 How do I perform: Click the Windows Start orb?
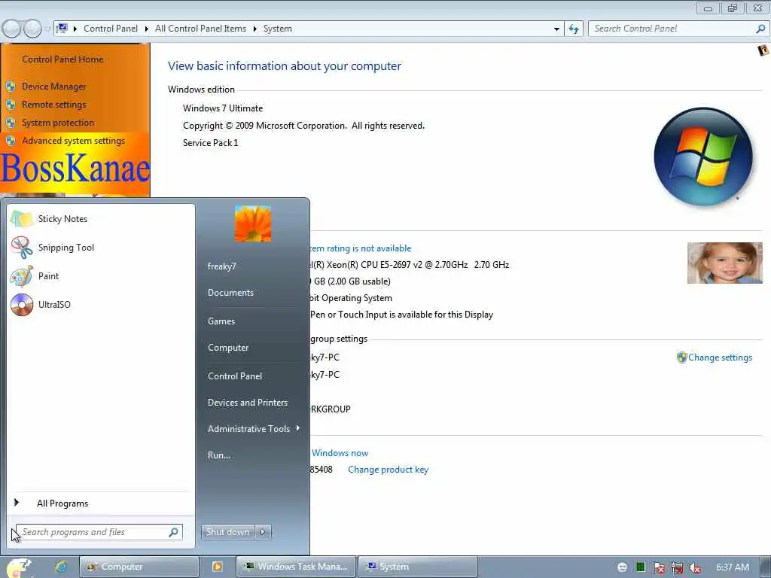coord(18,567)
